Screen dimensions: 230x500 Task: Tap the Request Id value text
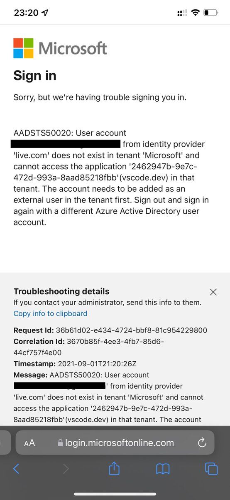click(x=131, y=330)
